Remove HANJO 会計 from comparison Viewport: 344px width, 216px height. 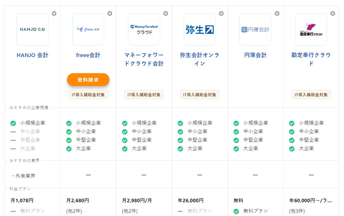pos(54,13)
